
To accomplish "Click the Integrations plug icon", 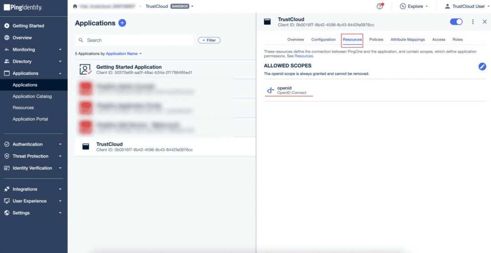I will (7, 189).
